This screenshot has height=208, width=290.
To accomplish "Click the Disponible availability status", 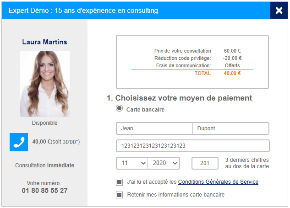I will 45,123.
